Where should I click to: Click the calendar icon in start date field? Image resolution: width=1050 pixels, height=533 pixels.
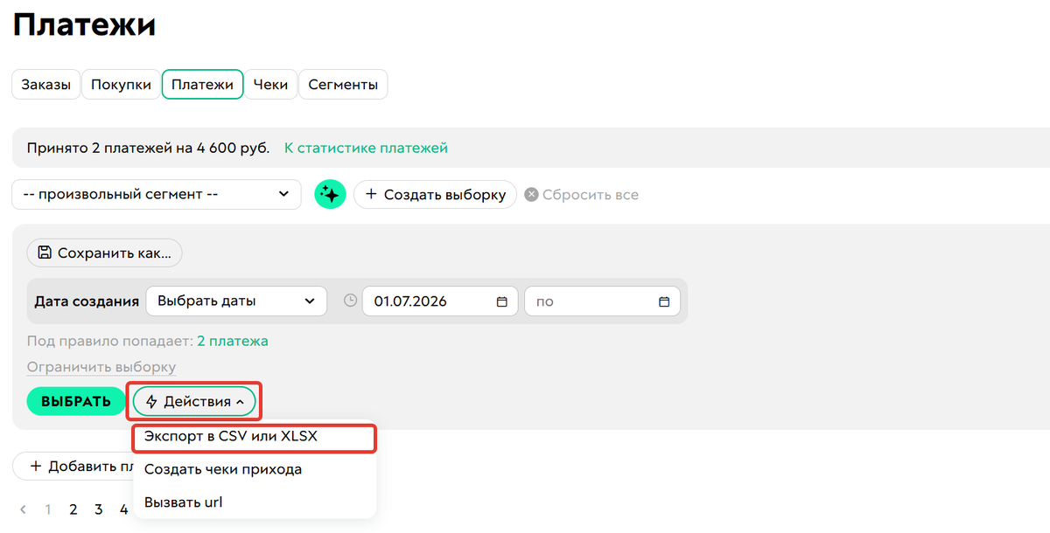pos(501,301)
